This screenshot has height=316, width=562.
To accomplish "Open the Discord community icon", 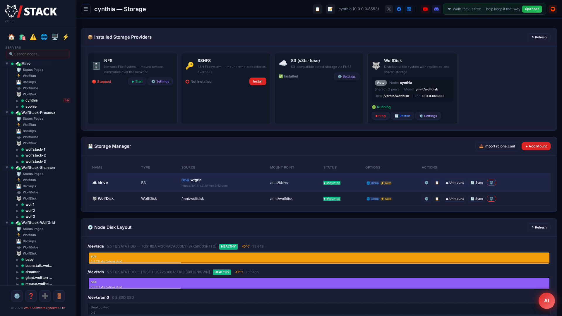I will [x=436, y=9].
